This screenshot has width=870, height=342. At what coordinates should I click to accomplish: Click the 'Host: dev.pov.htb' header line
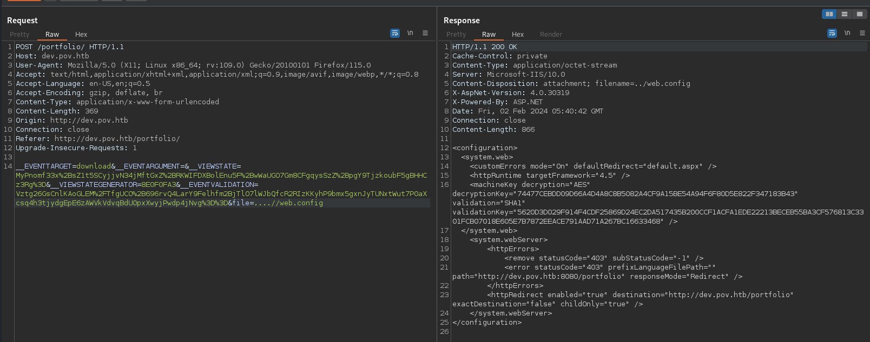(52, 56)
